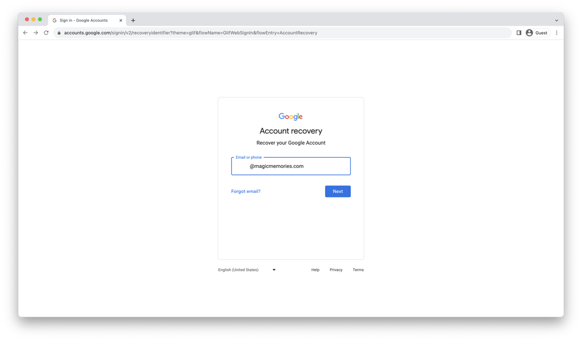Click the Next button
582x341 pixels.
(338, 191)
